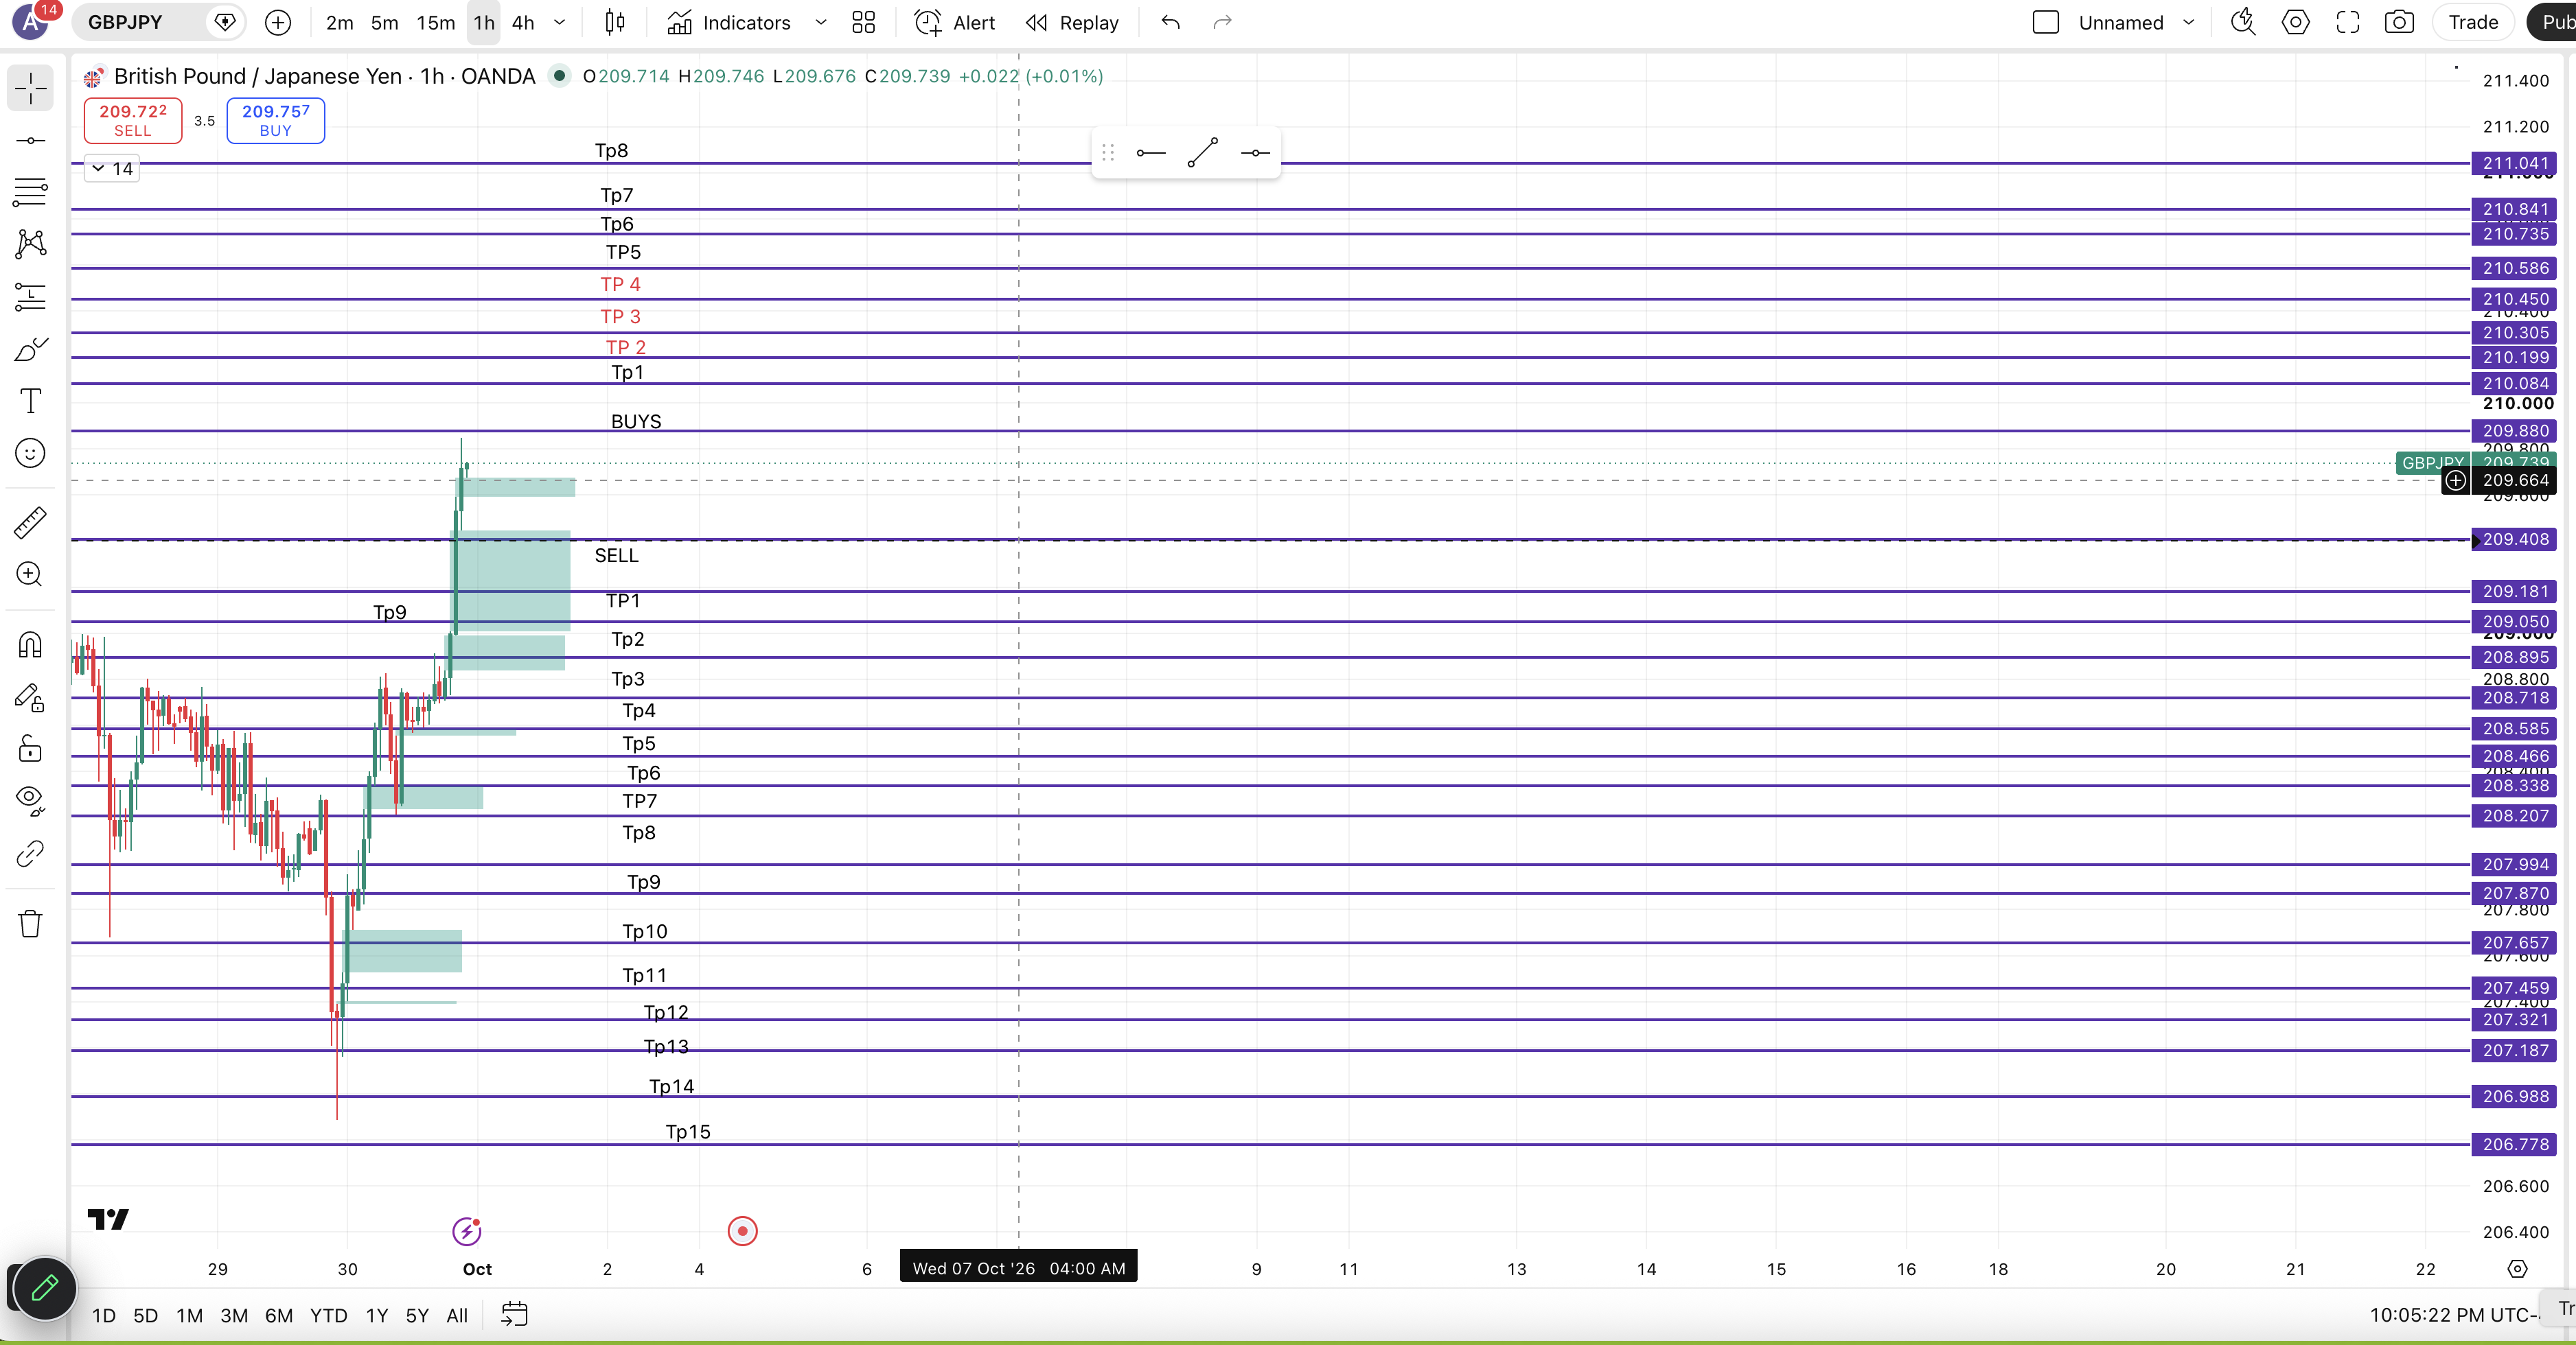Open the patterns drawing tool
Viewport: 2576px width, 1345px height.
coord(30,244)
